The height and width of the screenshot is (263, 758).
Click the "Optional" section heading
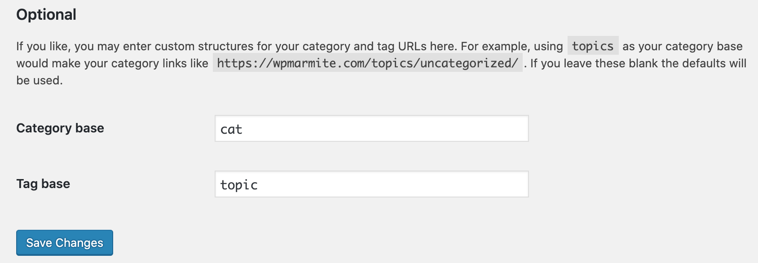[x=46, y=14]
